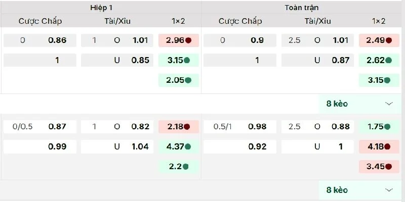
Task: Expand the second 8 kèo chevron
Action: (x=389, y=190)
